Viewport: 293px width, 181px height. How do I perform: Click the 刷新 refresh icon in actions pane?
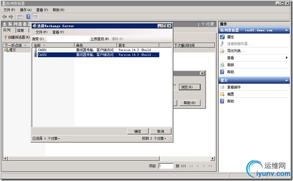[222, 65]
